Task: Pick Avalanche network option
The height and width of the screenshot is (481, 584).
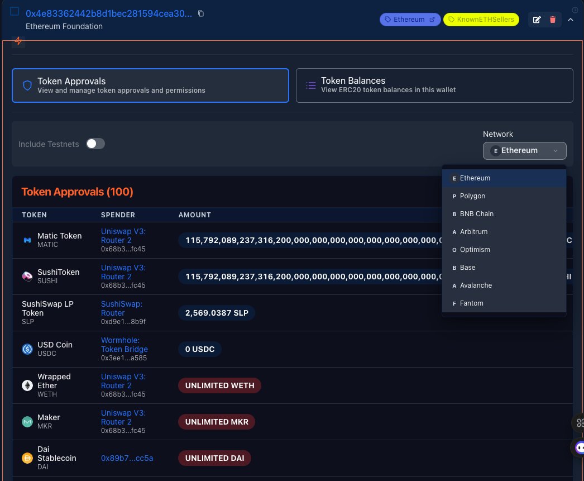Action: tap(504, 285)
